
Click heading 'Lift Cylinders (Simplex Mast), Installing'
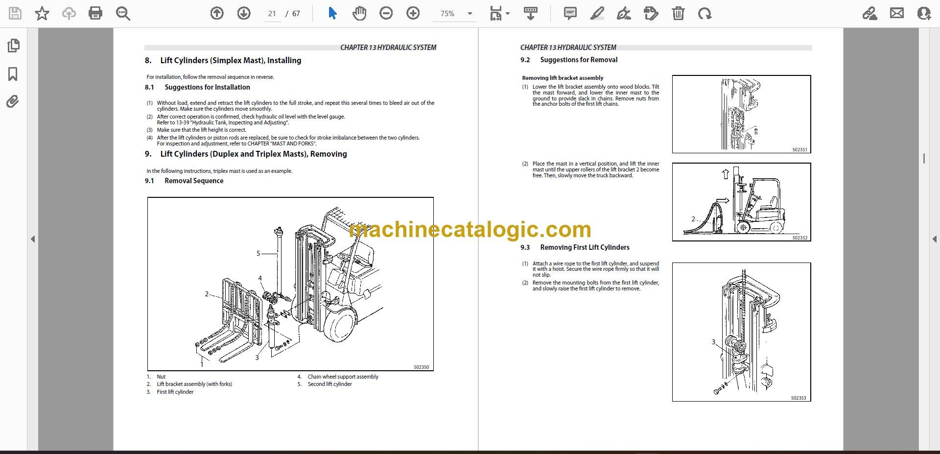(x=231, y=61)
